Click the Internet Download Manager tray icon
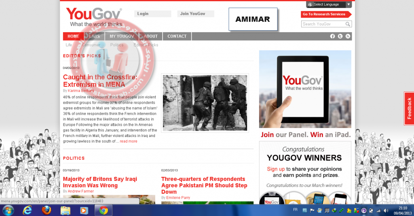 [x=334, y=210]
